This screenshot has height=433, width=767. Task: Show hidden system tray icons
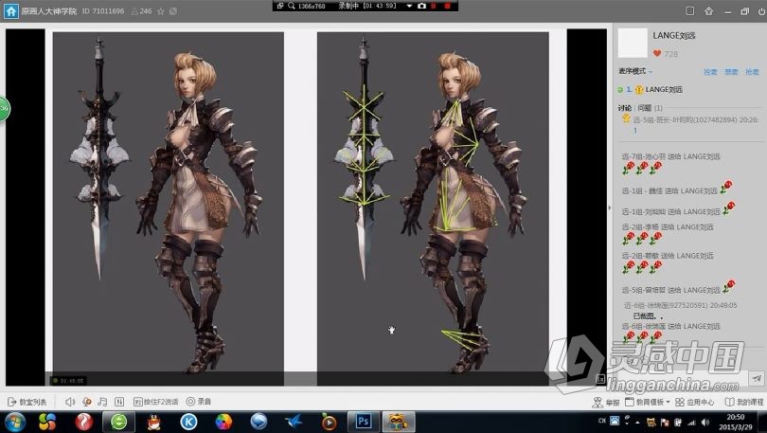[x=638, y=423]
